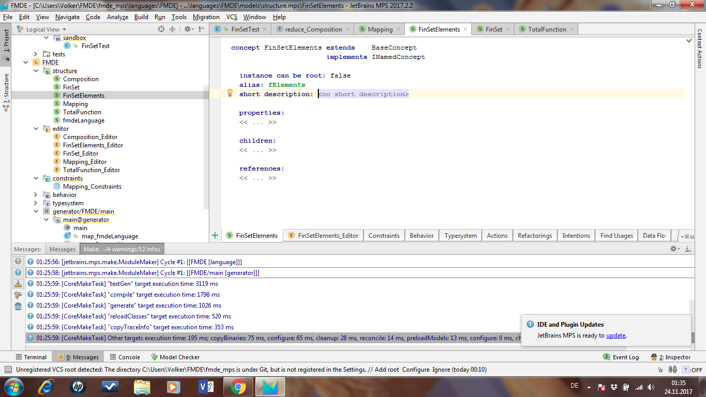The height and width of the screenshot is (397, 706).
Task: Click the green plus icon before aspect tabs
Action: (x=215, y=235)
